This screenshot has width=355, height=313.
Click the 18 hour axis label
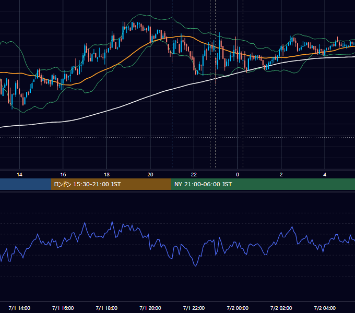point(106,175)
